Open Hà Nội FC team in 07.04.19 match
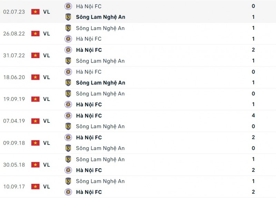276x198 pixels. (x=89, y=115)
